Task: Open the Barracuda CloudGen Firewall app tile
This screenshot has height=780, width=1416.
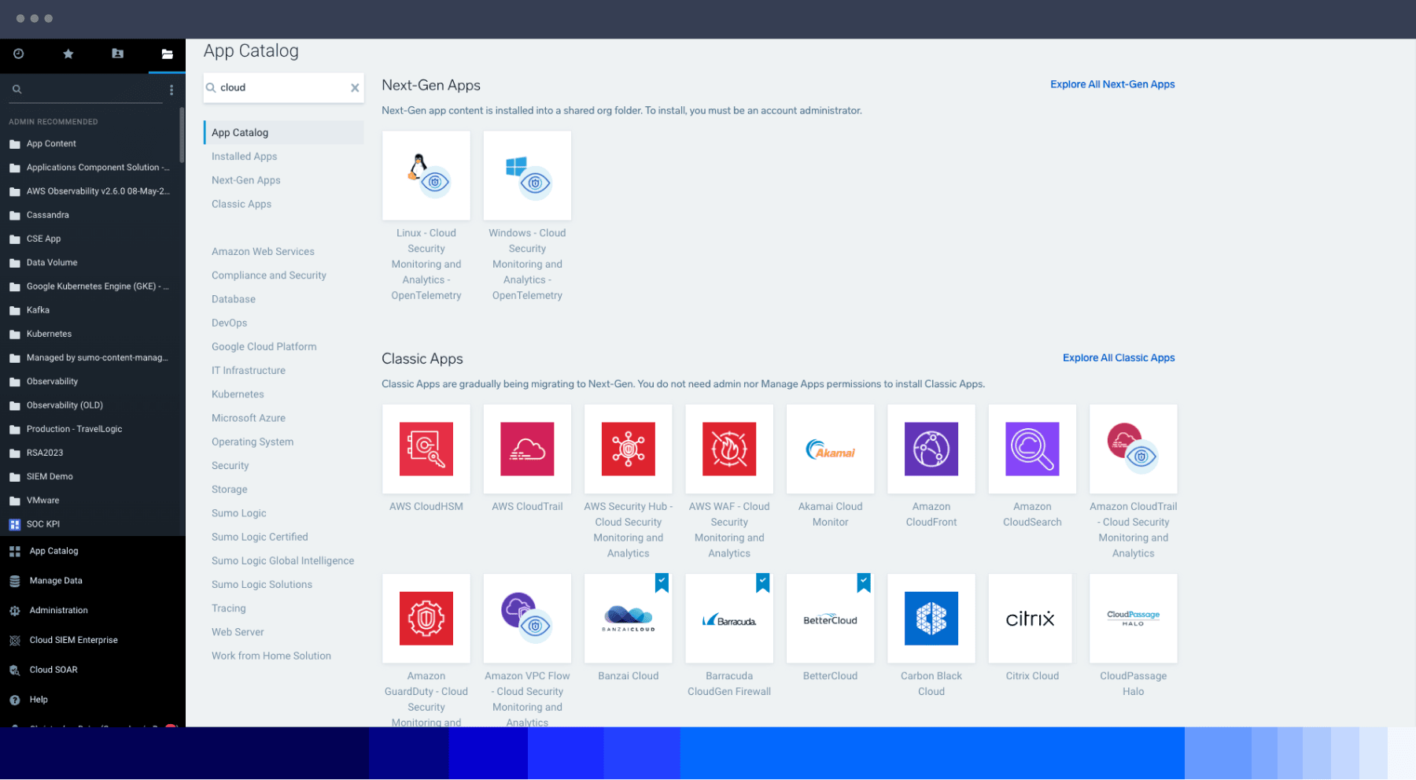Action: 729,619
